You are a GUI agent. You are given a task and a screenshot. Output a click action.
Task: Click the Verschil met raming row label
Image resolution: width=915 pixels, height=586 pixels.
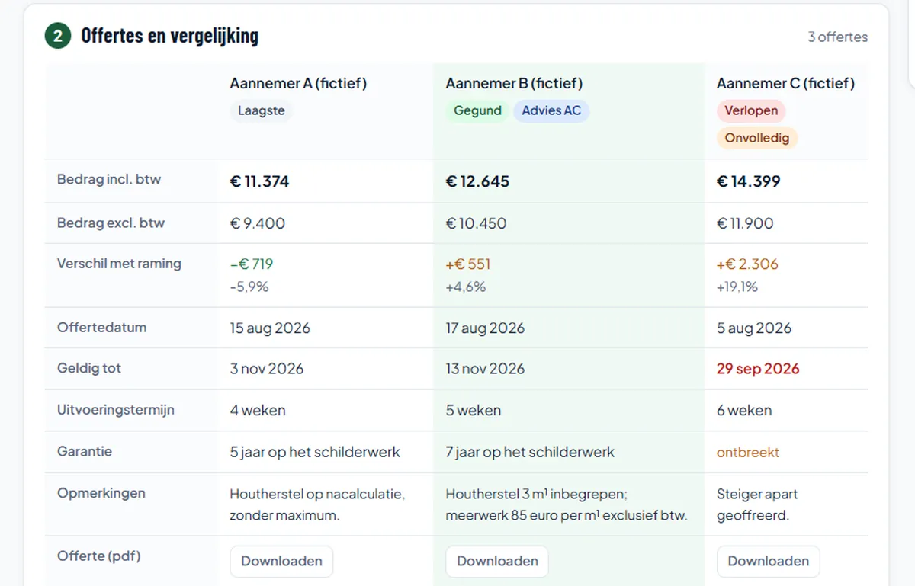click(x=119, y=264)
